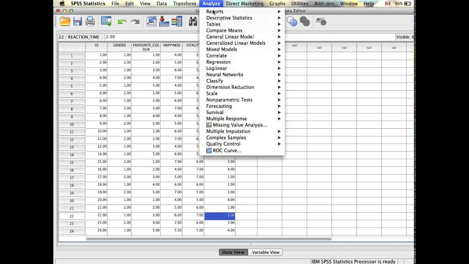Image resolution: width=469 pixels, height=264 pixels.
Task: Open the Graphs menu
Action: 277,4
